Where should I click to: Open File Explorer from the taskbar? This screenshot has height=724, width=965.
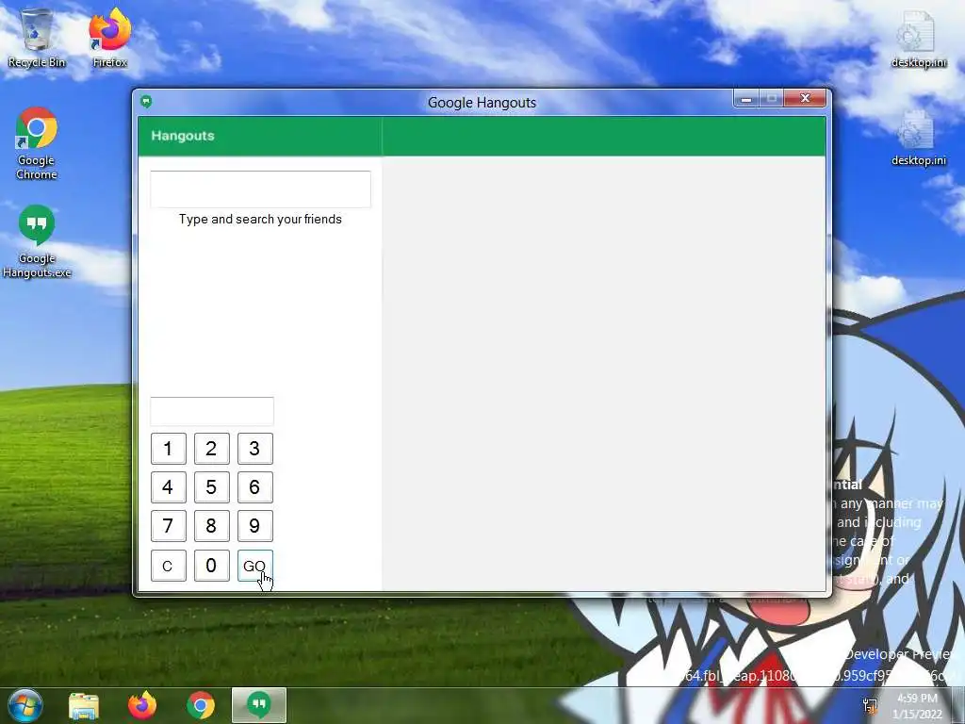(84, 705)
